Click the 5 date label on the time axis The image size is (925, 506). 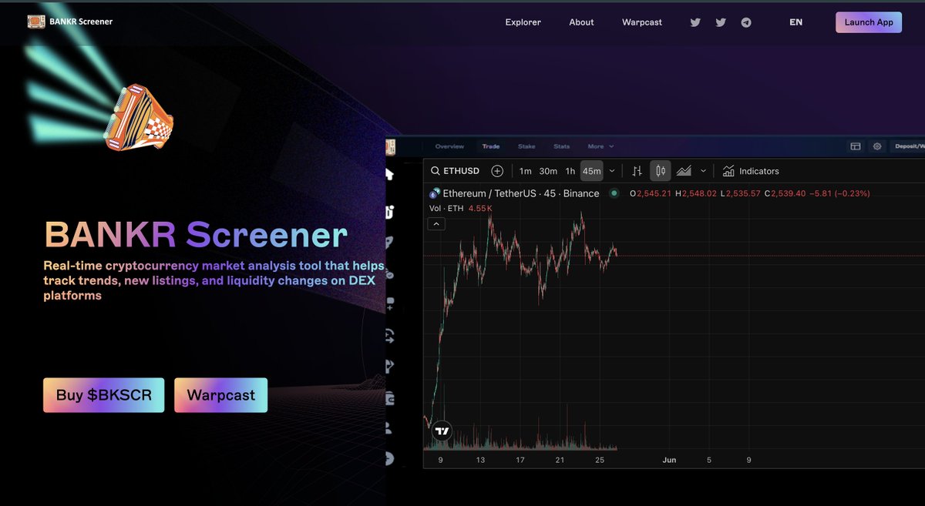pos(709,460)
